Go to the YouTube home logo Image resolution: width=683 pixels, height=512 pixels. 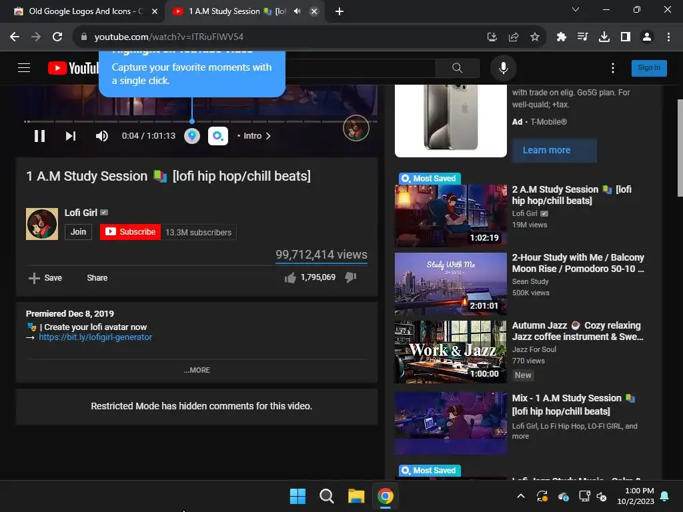click(x=73, y=68)
